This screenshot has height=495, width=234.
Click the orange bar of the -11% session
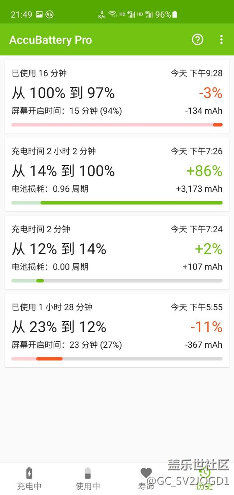pos(49,359)
